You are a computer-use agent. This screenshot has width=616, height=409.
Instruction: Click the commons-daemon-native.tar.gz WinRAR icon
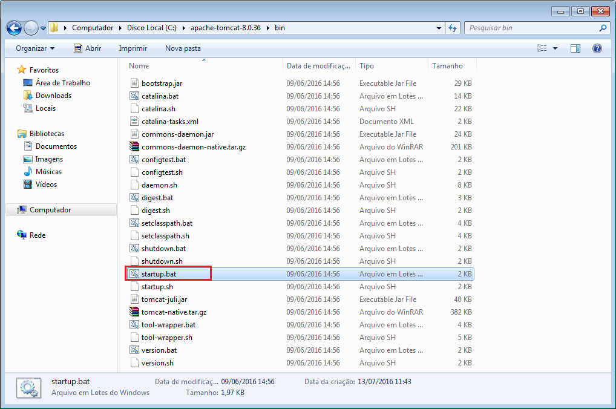click(134, 146)
